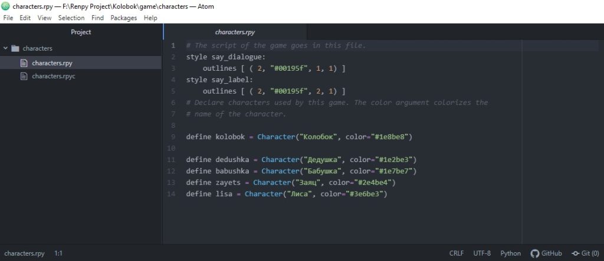
Task: Click the characters.rpy file icon in tree
Action: coord(24,62)
